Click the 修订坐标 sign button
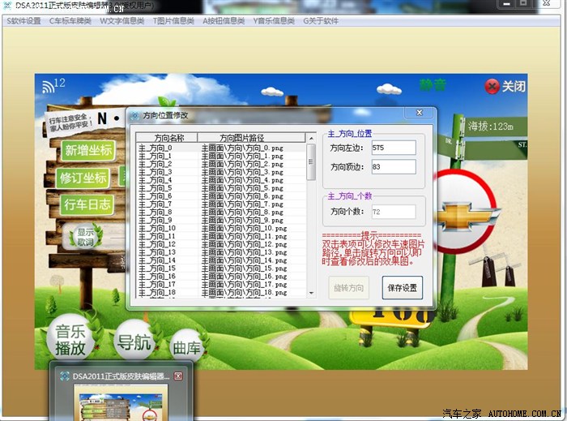Screen dimensions: 567x421 tap(83, 178)
